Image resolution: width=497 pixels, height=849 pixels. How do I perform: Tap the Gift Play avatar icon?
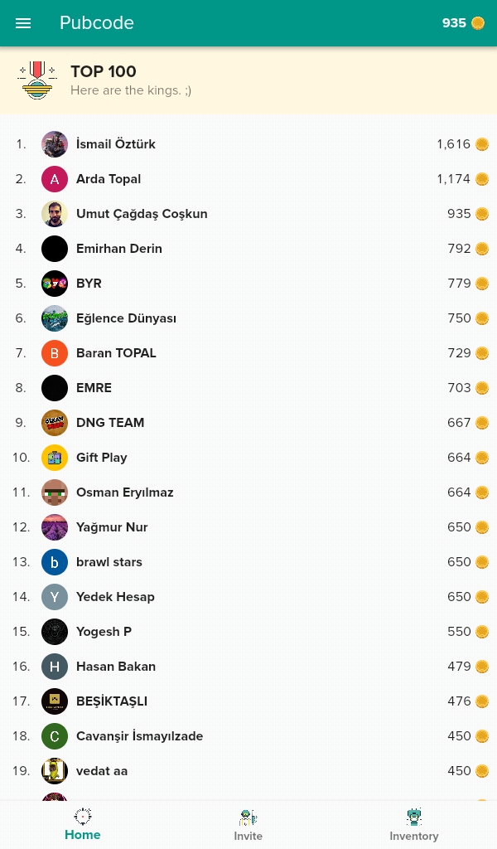[x=55, y=458]
